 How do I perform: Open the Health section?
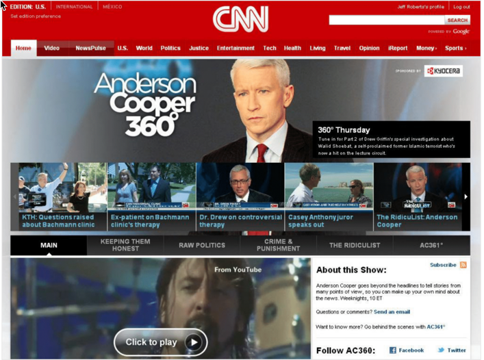292,48
